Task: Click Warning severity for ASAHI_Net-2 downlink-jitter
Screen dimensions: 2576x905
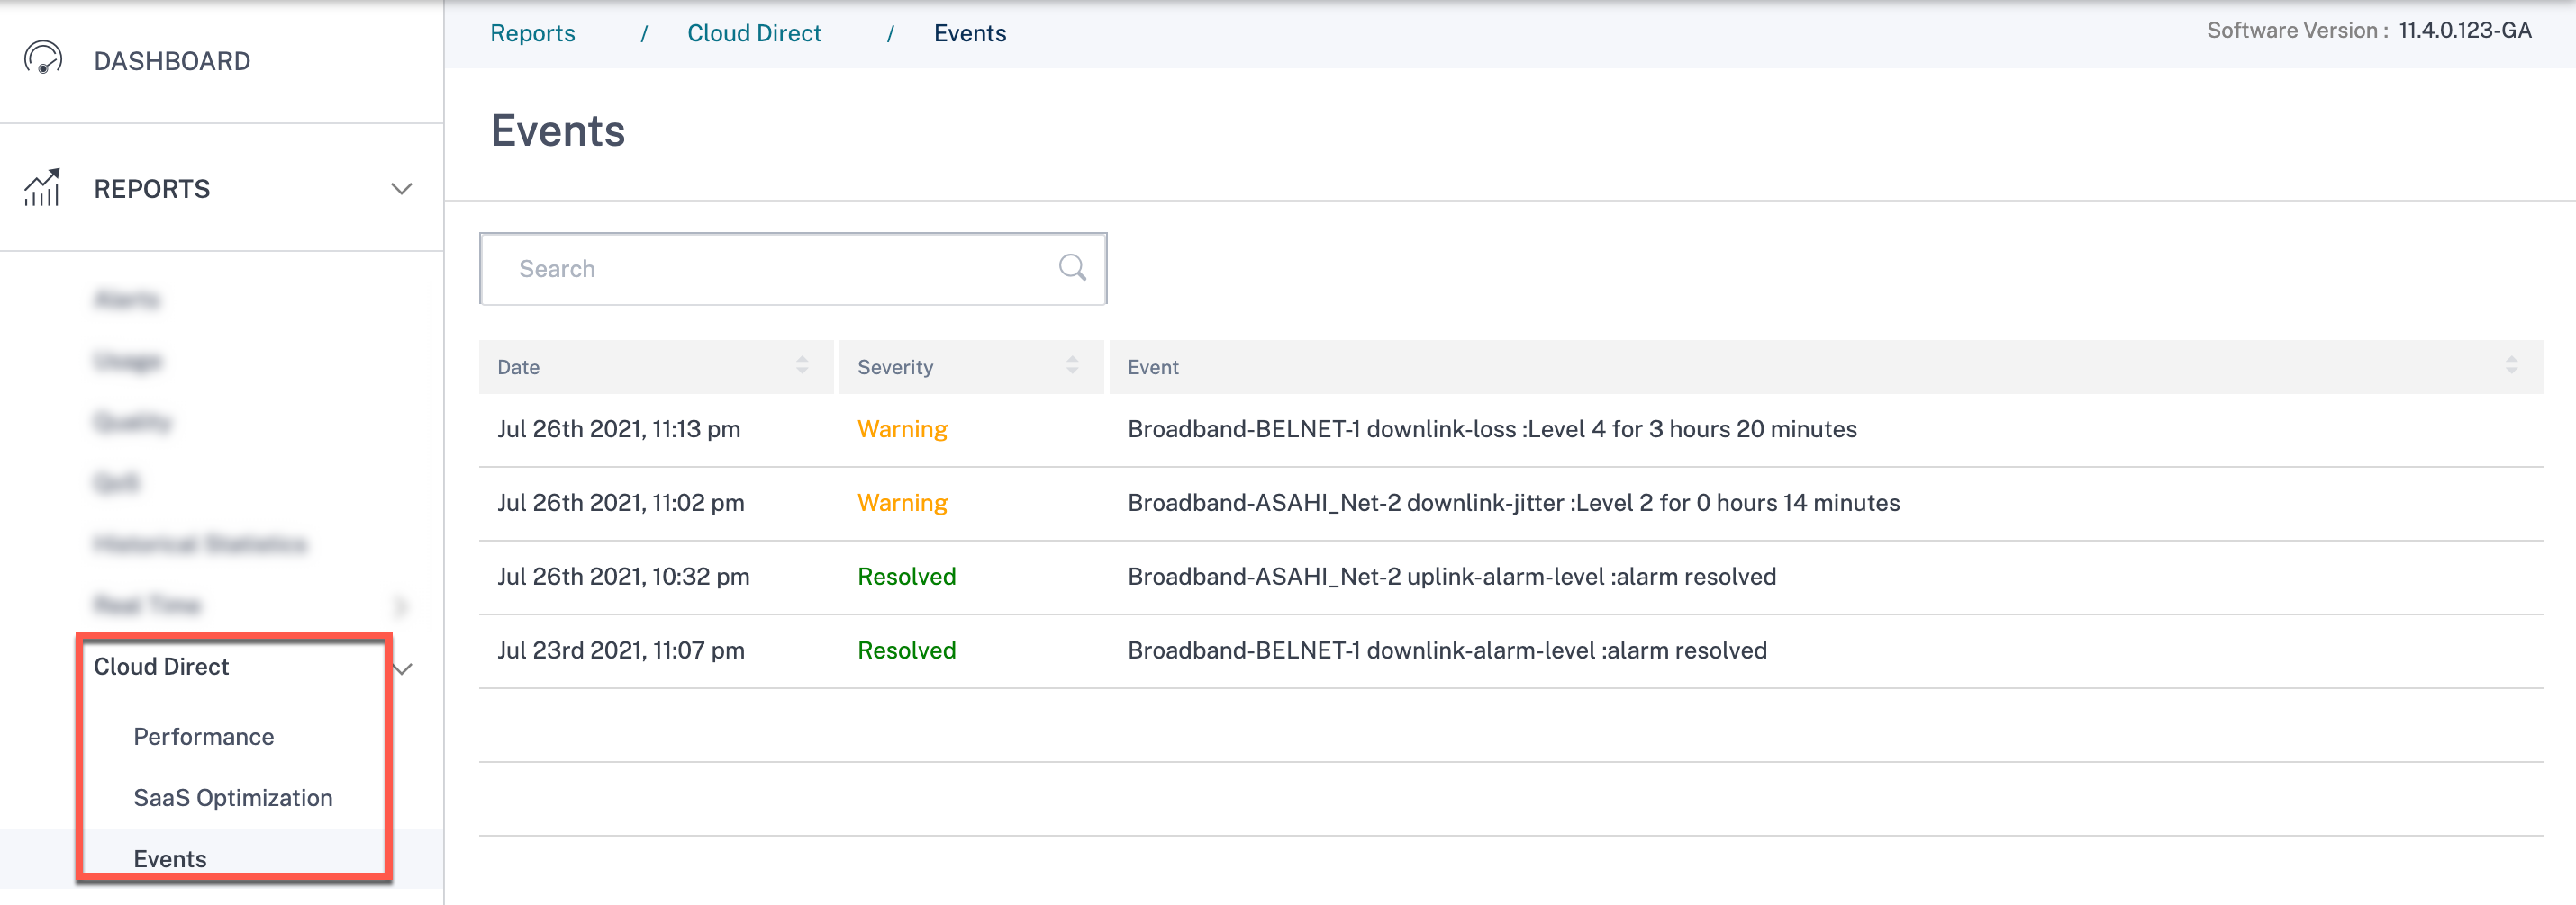Action: point(902,503)
